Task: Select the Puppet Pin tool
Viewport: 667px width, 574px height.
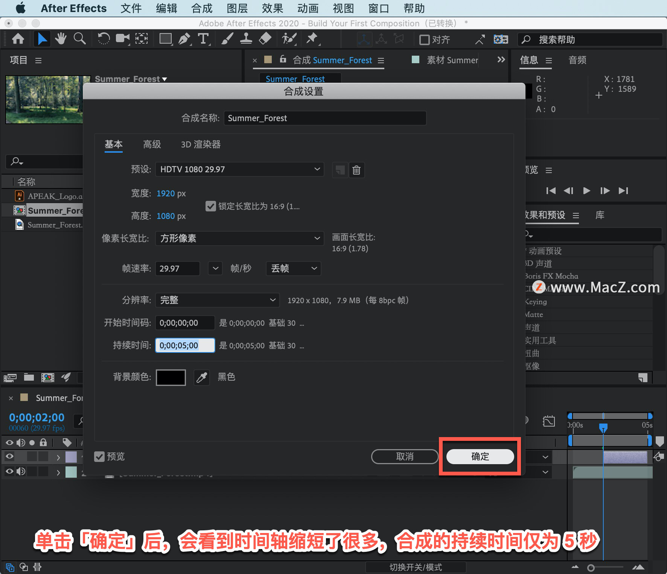Action: coord(312,39)
